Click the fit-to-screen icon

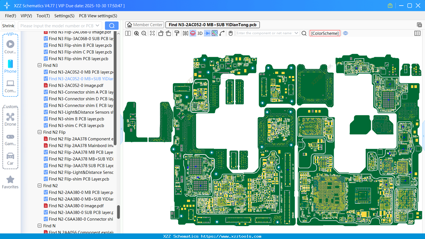pos(152,33)
